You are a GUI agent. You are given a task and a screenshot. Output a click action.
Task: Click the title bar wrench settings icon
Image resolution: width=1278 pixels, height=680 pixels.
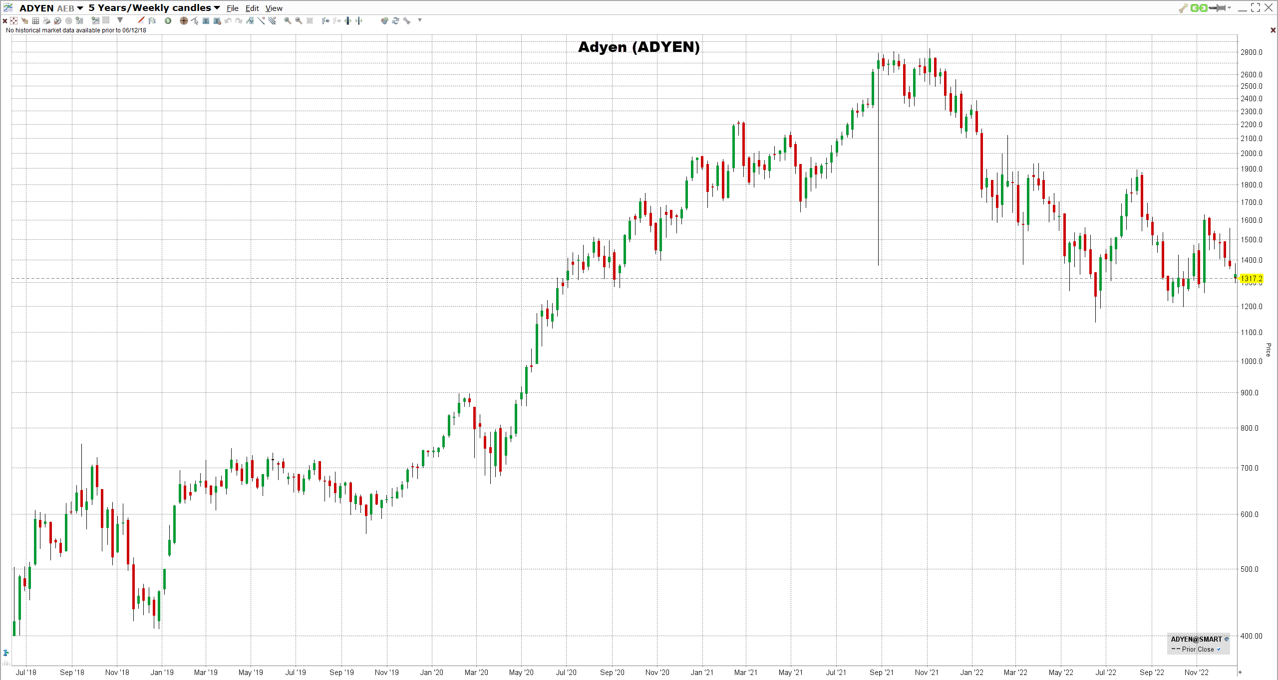[x=1183, y=8]
